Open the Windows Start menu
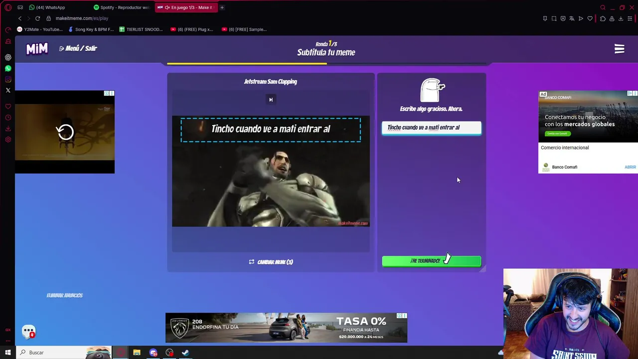 [7, 353]
